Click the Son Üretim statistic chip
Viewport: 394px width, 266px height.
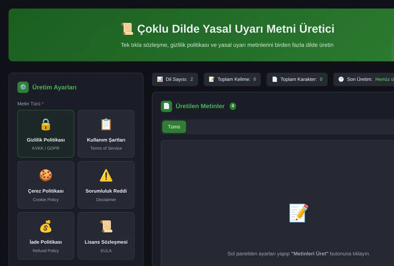coord(364,79)
